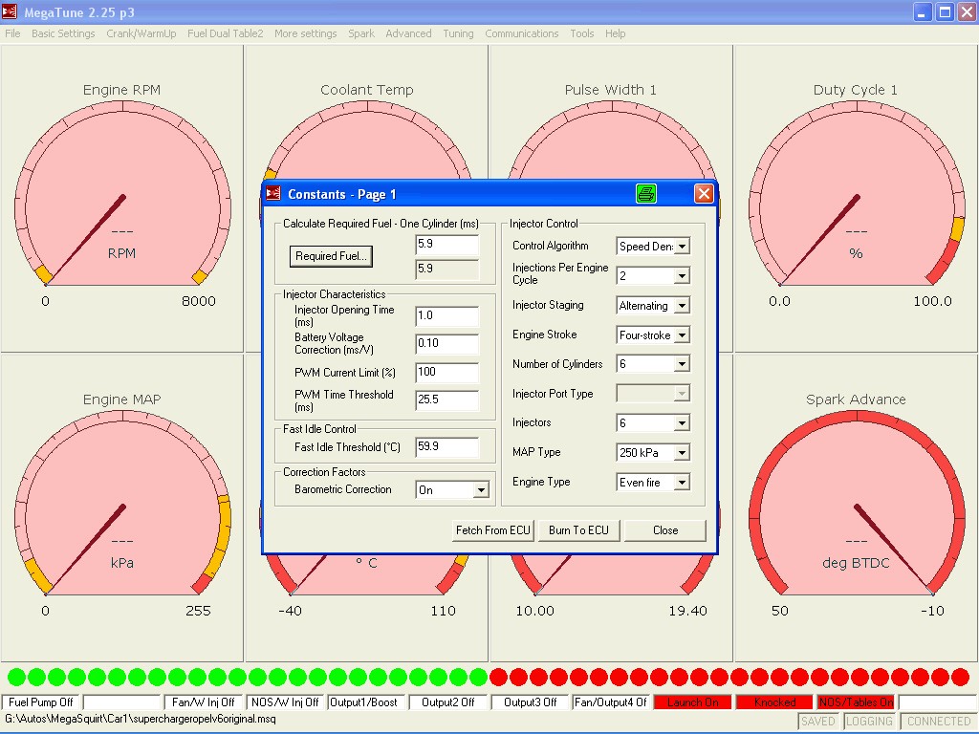Click the CONNECTED status bar entry
Viewport: 979px width, 734px height.
(939, 722)
